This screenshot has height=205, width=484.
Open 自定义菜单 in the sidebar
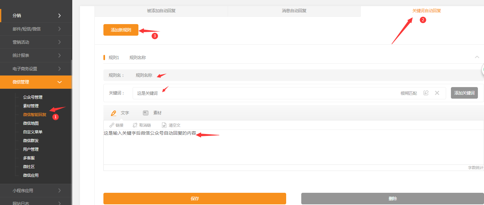pos(33,132)
